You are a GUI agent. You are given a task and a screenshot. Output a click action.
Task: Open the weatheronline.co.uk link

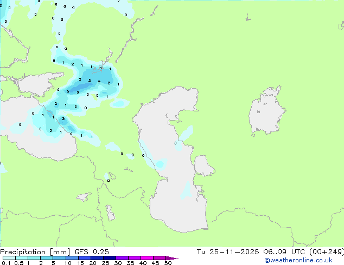[x=298, y=260]
